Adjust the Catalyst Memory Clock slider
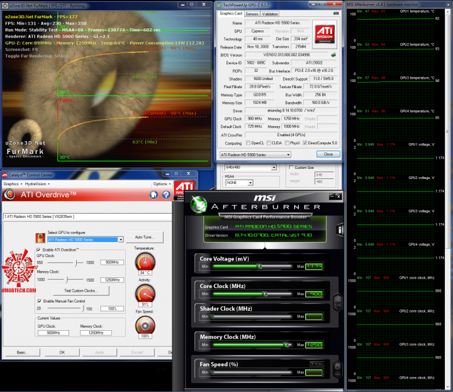This screenshot has height=392, width=453. [65, 280]
